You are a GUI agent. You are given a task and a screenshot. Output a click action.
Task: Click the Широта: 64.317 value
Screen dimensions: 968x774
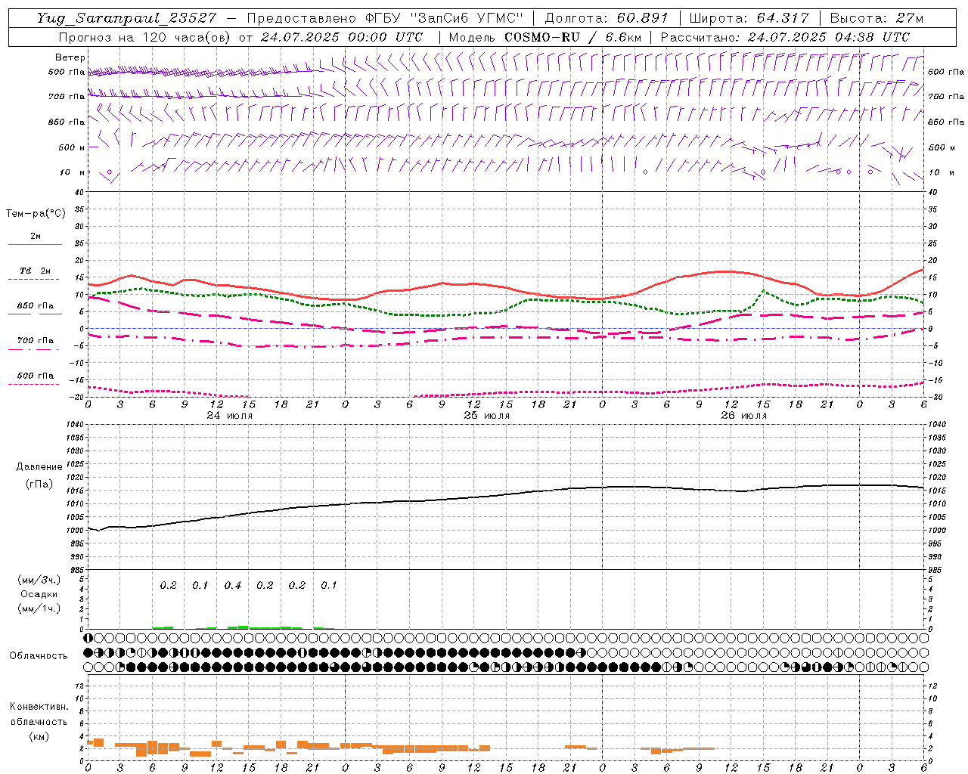pyautogui.click(x=749, y=18)
